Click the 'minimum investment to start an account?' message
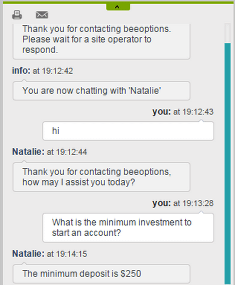This screenshot has width=235, height=285. pos(128,228)
